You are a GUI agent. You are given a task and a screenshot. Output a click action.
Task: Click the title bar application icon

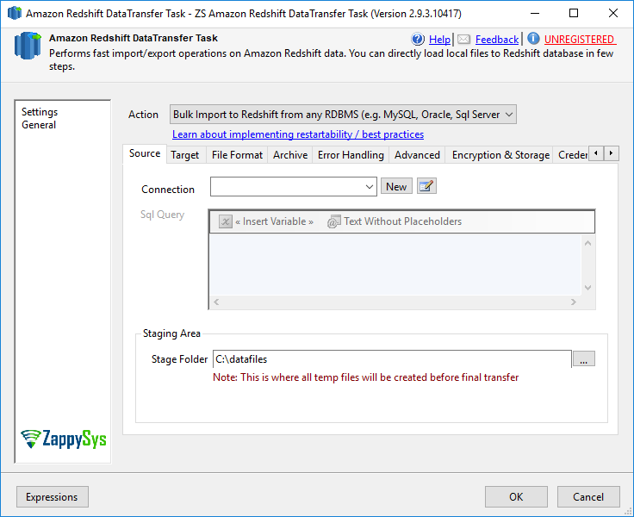(15, 13)
